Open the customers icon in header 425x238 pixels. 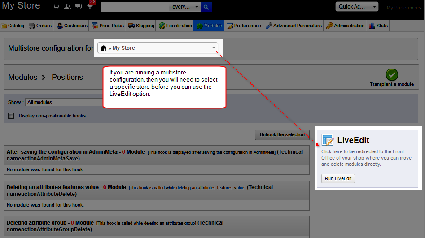(67, 7)
